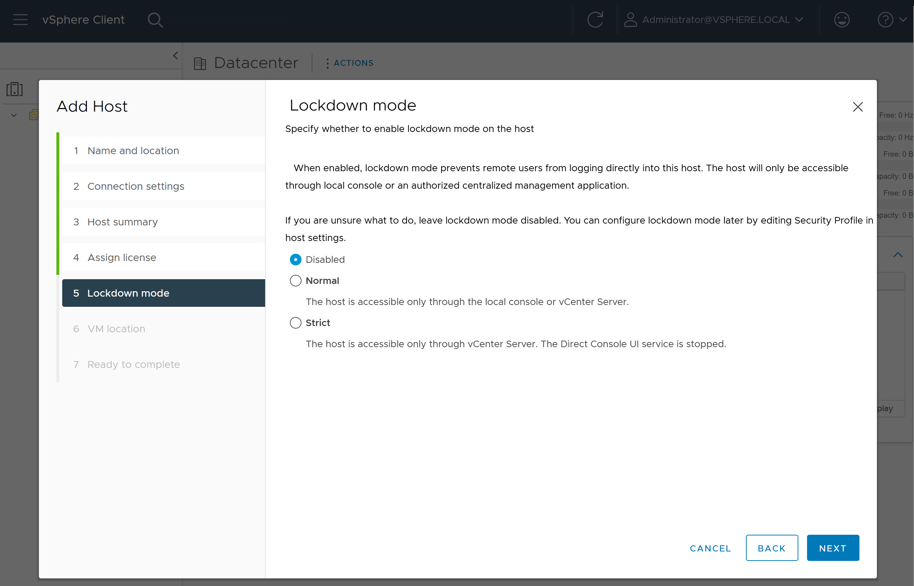Click the user silhouette icon near Administrator

630,20
